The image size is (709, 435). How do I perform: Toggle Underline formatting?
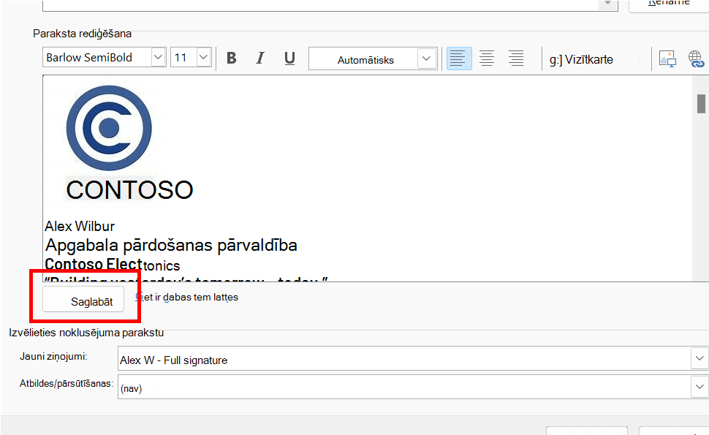click(x=289, y=58)
